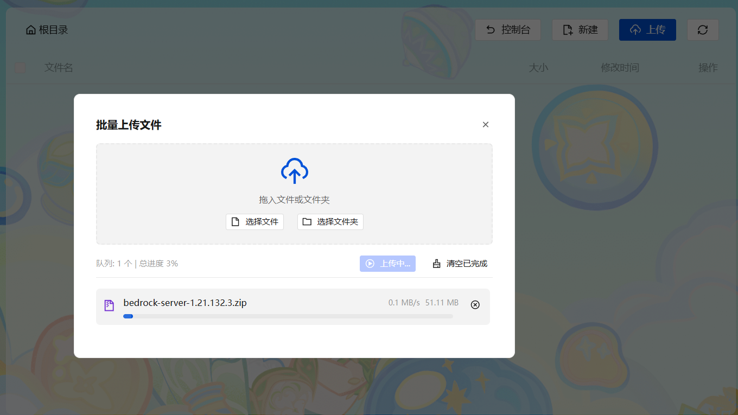The width and height of the screenshot is (738, 415).
Task: Click the refresh icon button
Action: [x=703, y=30]
